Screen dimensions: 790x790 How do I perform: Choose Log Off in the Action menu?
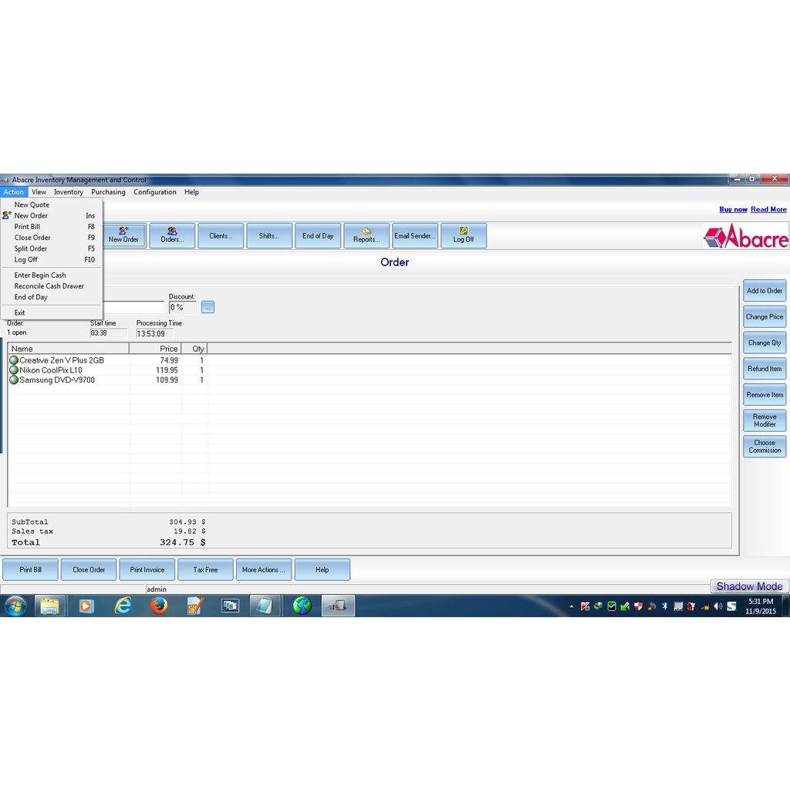(52, 260)
